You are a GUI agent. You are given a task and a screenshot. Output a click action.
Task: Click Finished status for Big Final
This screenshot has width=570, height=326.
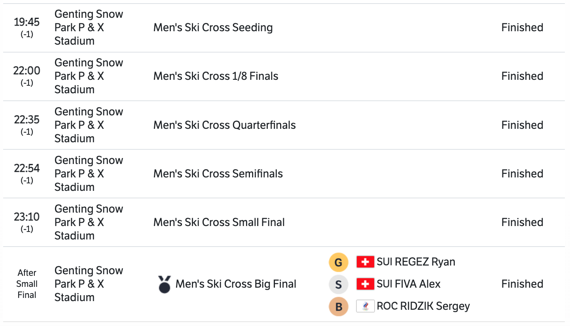522,284
